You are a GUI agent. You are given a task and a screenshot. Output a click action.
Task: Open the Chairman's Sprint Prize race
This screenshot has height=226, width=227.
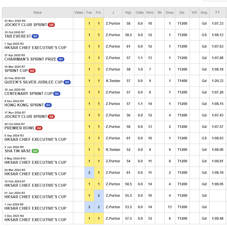tap(30, 59)
